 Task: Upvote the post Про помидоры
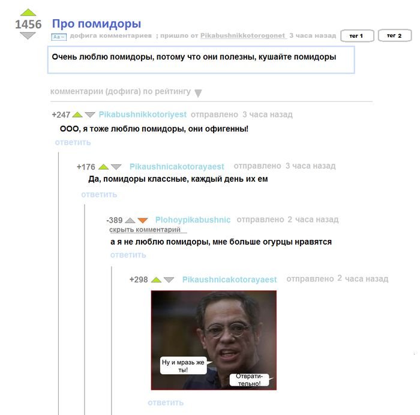tap(28, 13)
